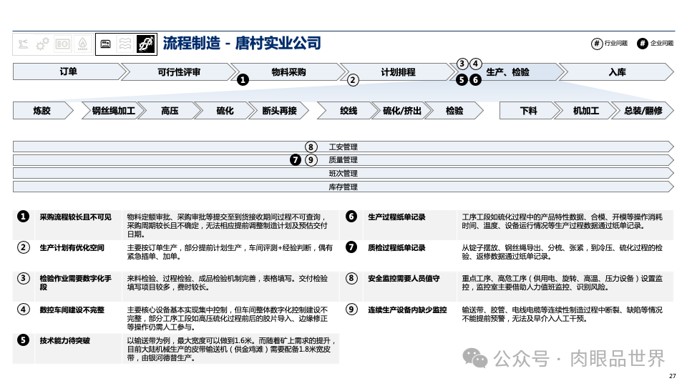The height and width of the screenshot is (386, 687).
Task: Click the page number 27
Action: [x=673, y=376]
